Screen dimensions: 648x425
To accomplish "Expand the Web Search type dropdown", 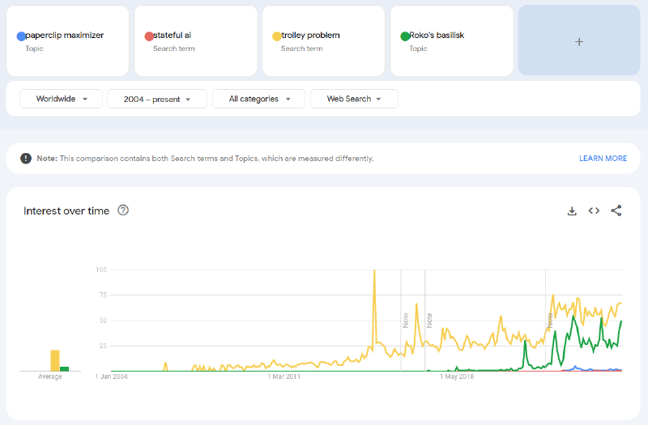I will pos(354,99).
